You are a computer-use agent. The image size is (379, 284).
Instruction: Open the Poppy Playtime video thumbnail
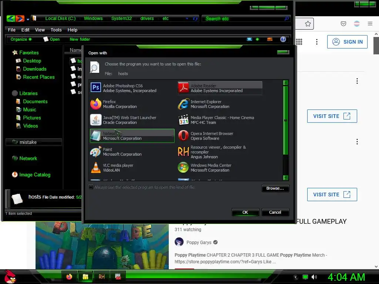coord(102,246)
